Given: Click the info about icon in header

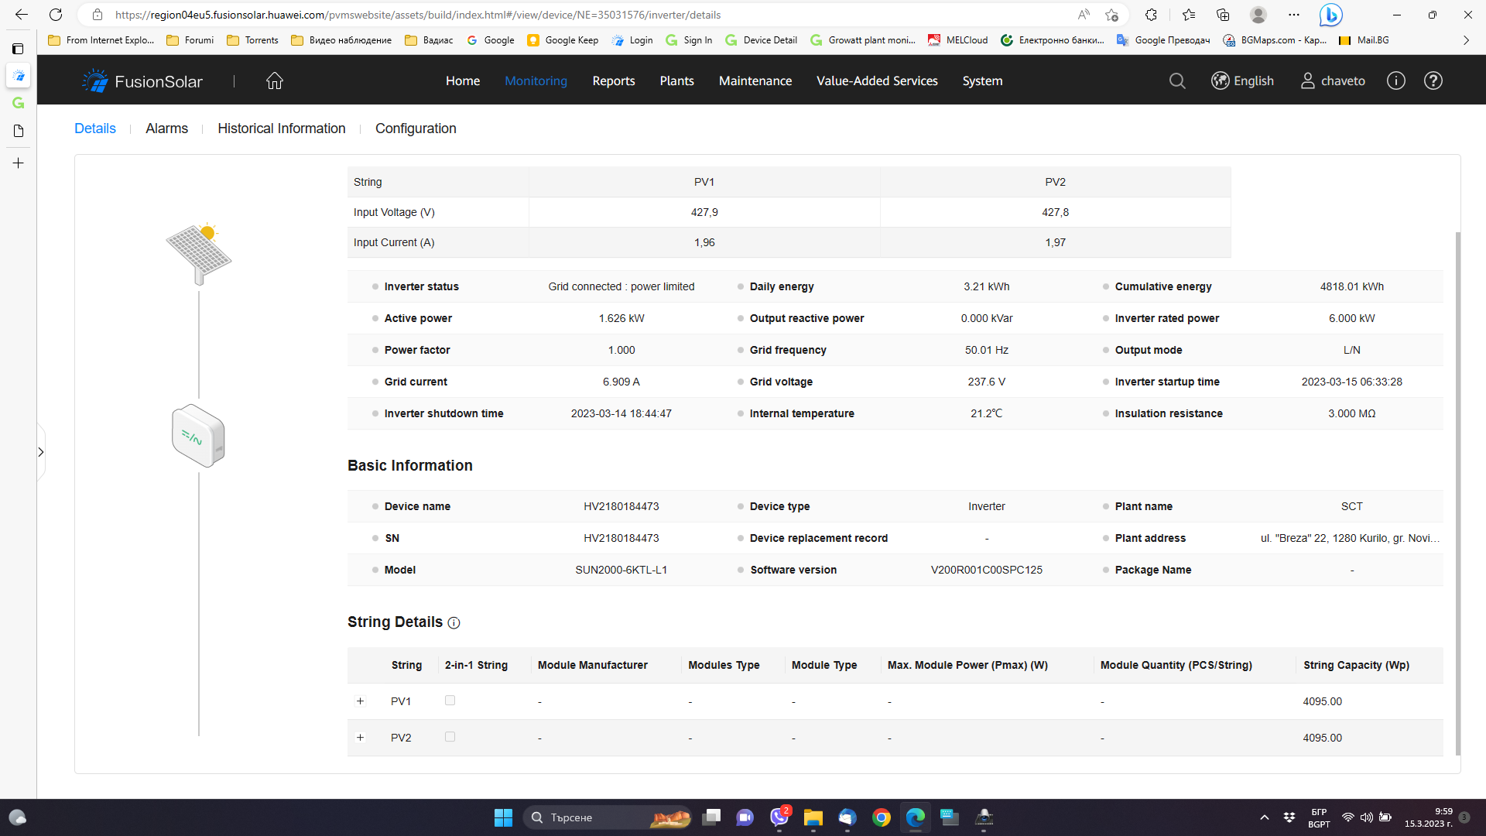Looking at the screenshot, I should 1395,81.
